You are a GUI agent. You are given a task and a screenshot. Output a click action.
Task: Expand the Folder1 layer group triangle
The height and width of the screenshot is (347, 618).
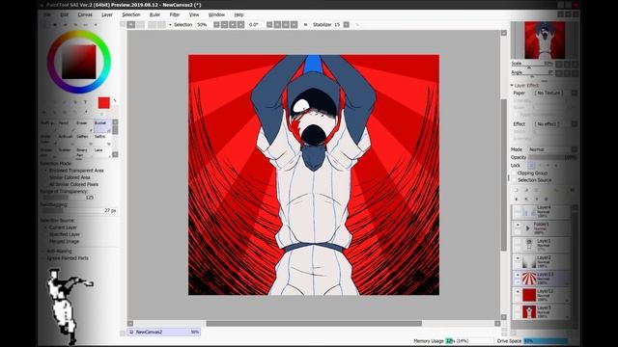(528, 228)
